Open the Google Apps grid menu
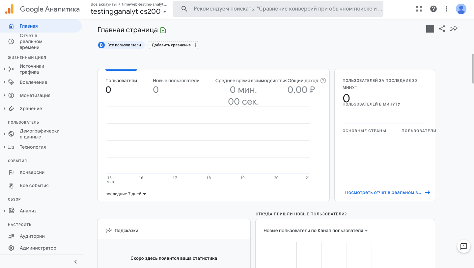474x268 pixels. coord(419,9)
